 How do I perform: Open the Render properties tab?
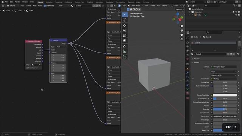pyautogui.click(x=188, y=42)
